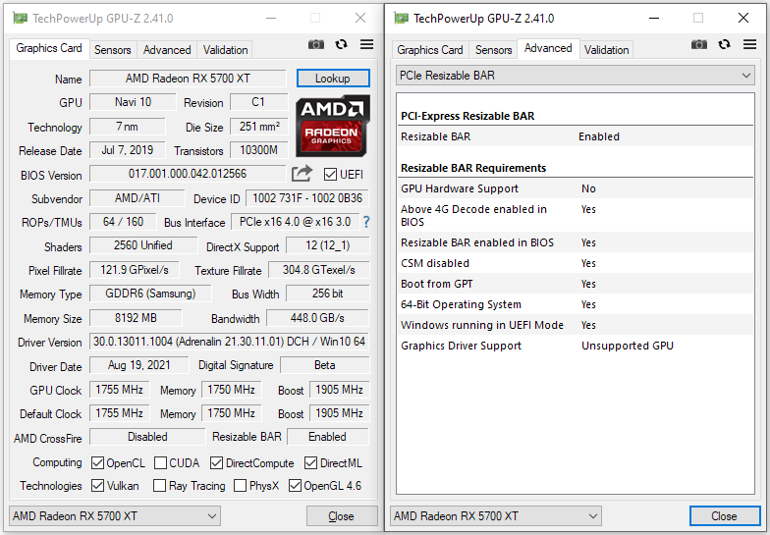
Task: Select the Resizable BAR enabled in BIOS row
Action: 576,242
